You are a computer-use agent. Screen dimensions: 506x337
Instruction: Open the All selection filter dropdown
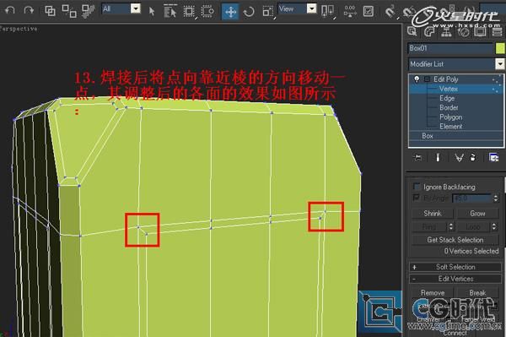pyautogui.click(x=136, y=8)
